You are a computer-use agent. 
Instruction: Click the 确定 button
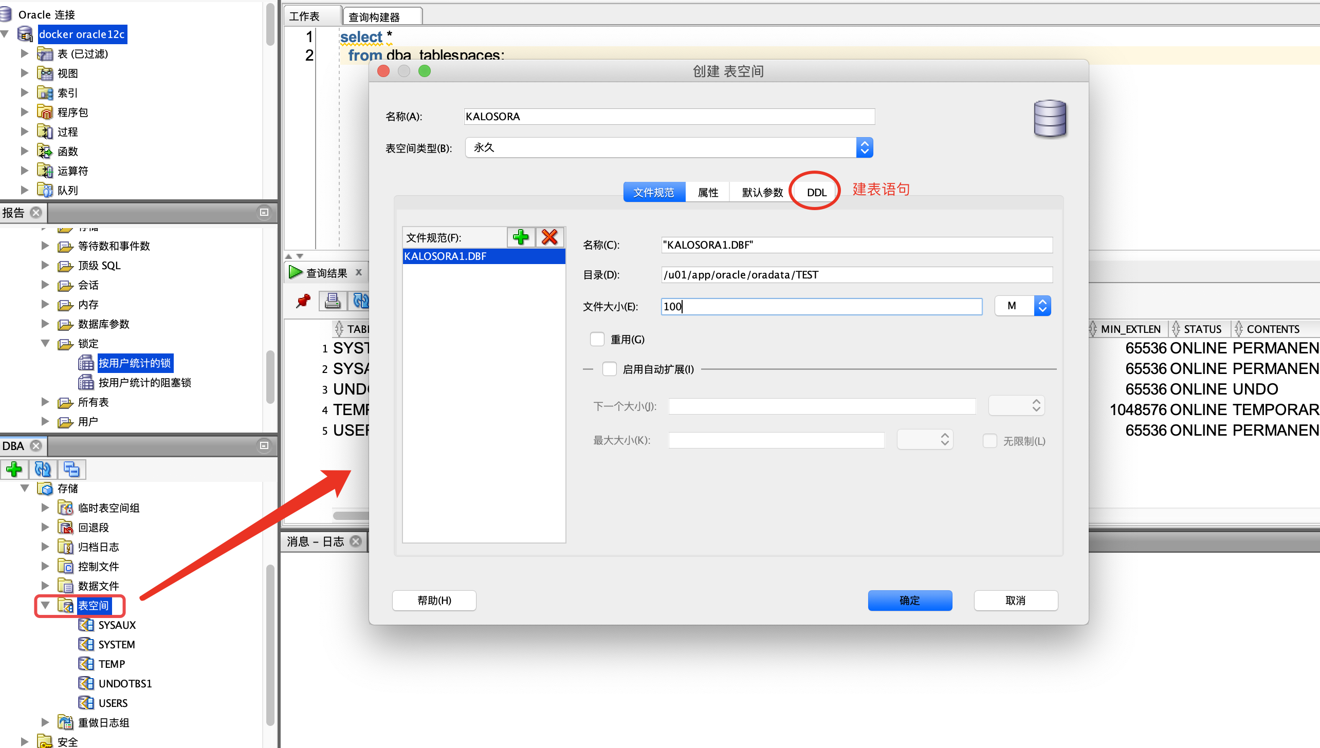point(910,601)
